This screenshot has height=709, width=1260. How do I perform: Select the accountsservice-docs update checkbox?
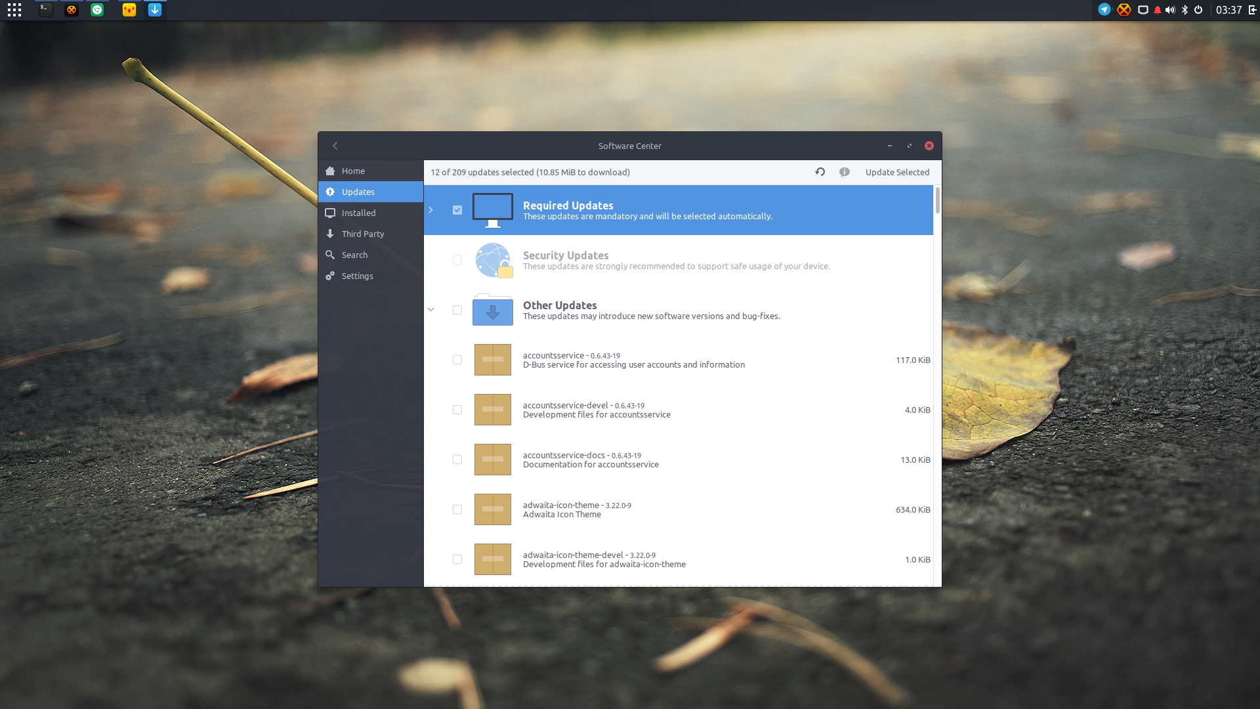457,460
